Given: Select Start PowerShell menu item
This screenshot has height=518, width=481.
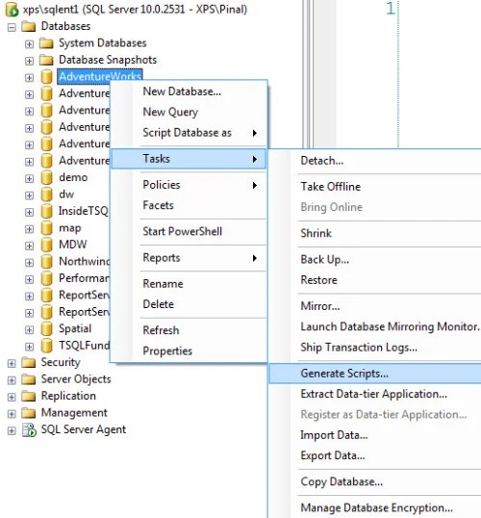Looking at the screenshot, I should pos(189,232).
